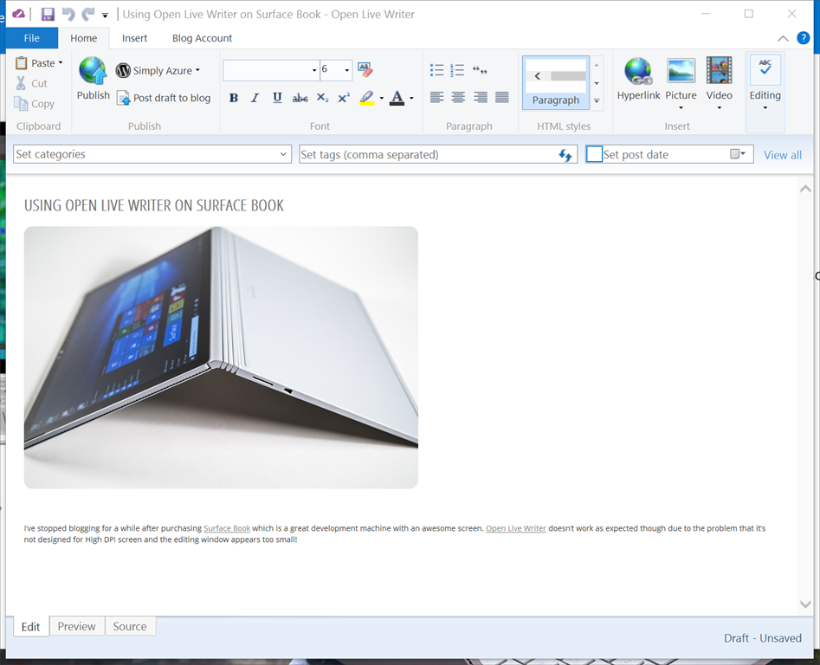
Task: Open the Surface Book hyperlink
Action: coord(227,528)
